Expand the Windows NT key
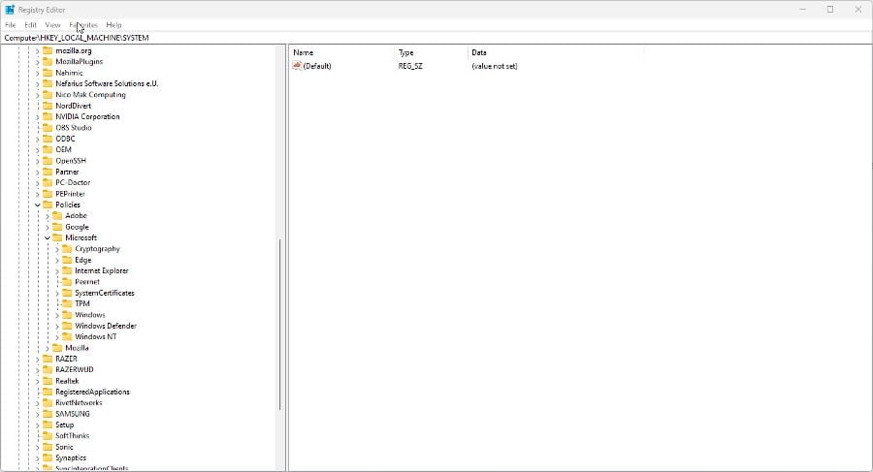 coord(57,336)
